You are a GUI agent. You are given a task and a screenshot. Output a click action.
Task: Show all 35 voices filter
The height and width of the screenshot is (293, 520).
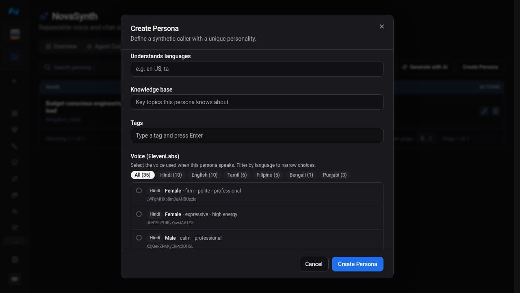[143, 175]
